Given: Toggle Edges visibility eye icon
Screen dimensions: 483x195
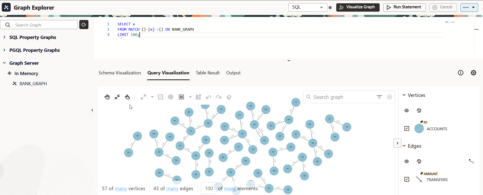Looking at the screenshot, I should coord(407,161).
